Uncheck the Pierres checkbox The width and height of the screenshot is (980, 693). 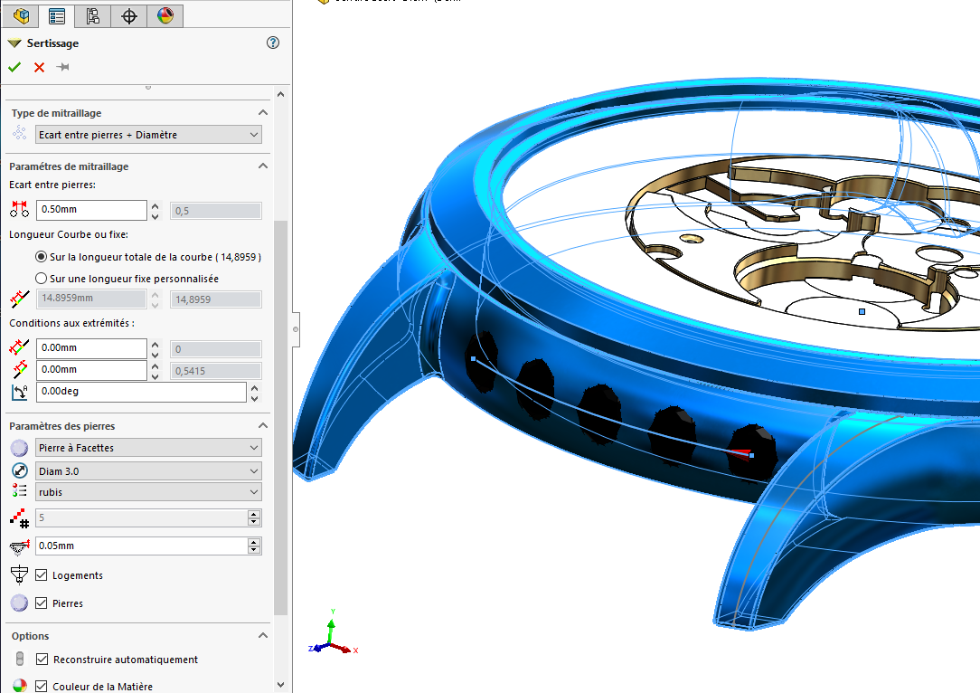pos(42,603)
